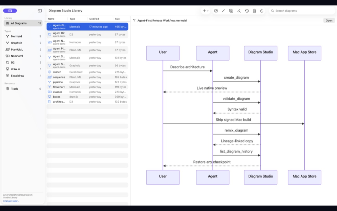The width and height of the screenshot is (337, 211).
Task: Select the "Agent N..." Nomnoml diagram row
Action: pos(87,42)
